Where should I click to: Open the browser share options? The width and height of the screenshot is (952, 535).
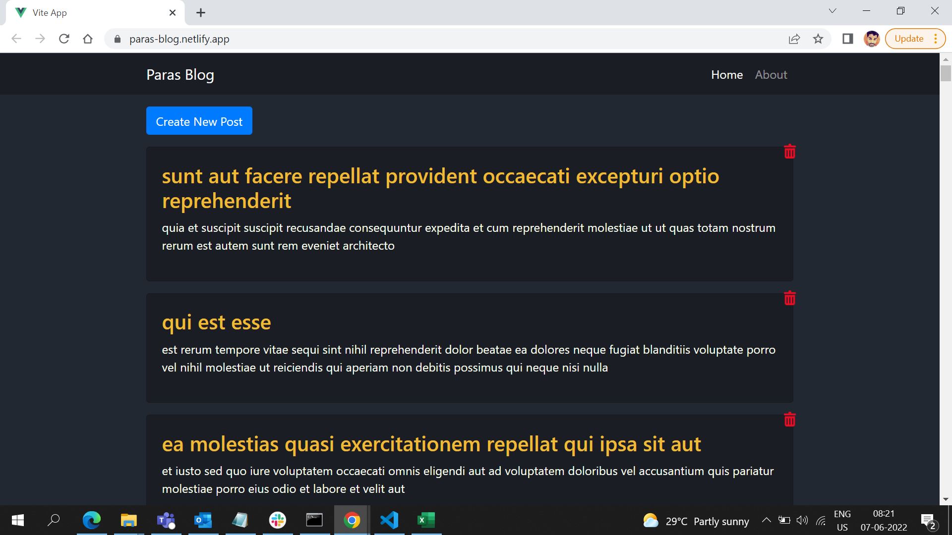point(794,39)
